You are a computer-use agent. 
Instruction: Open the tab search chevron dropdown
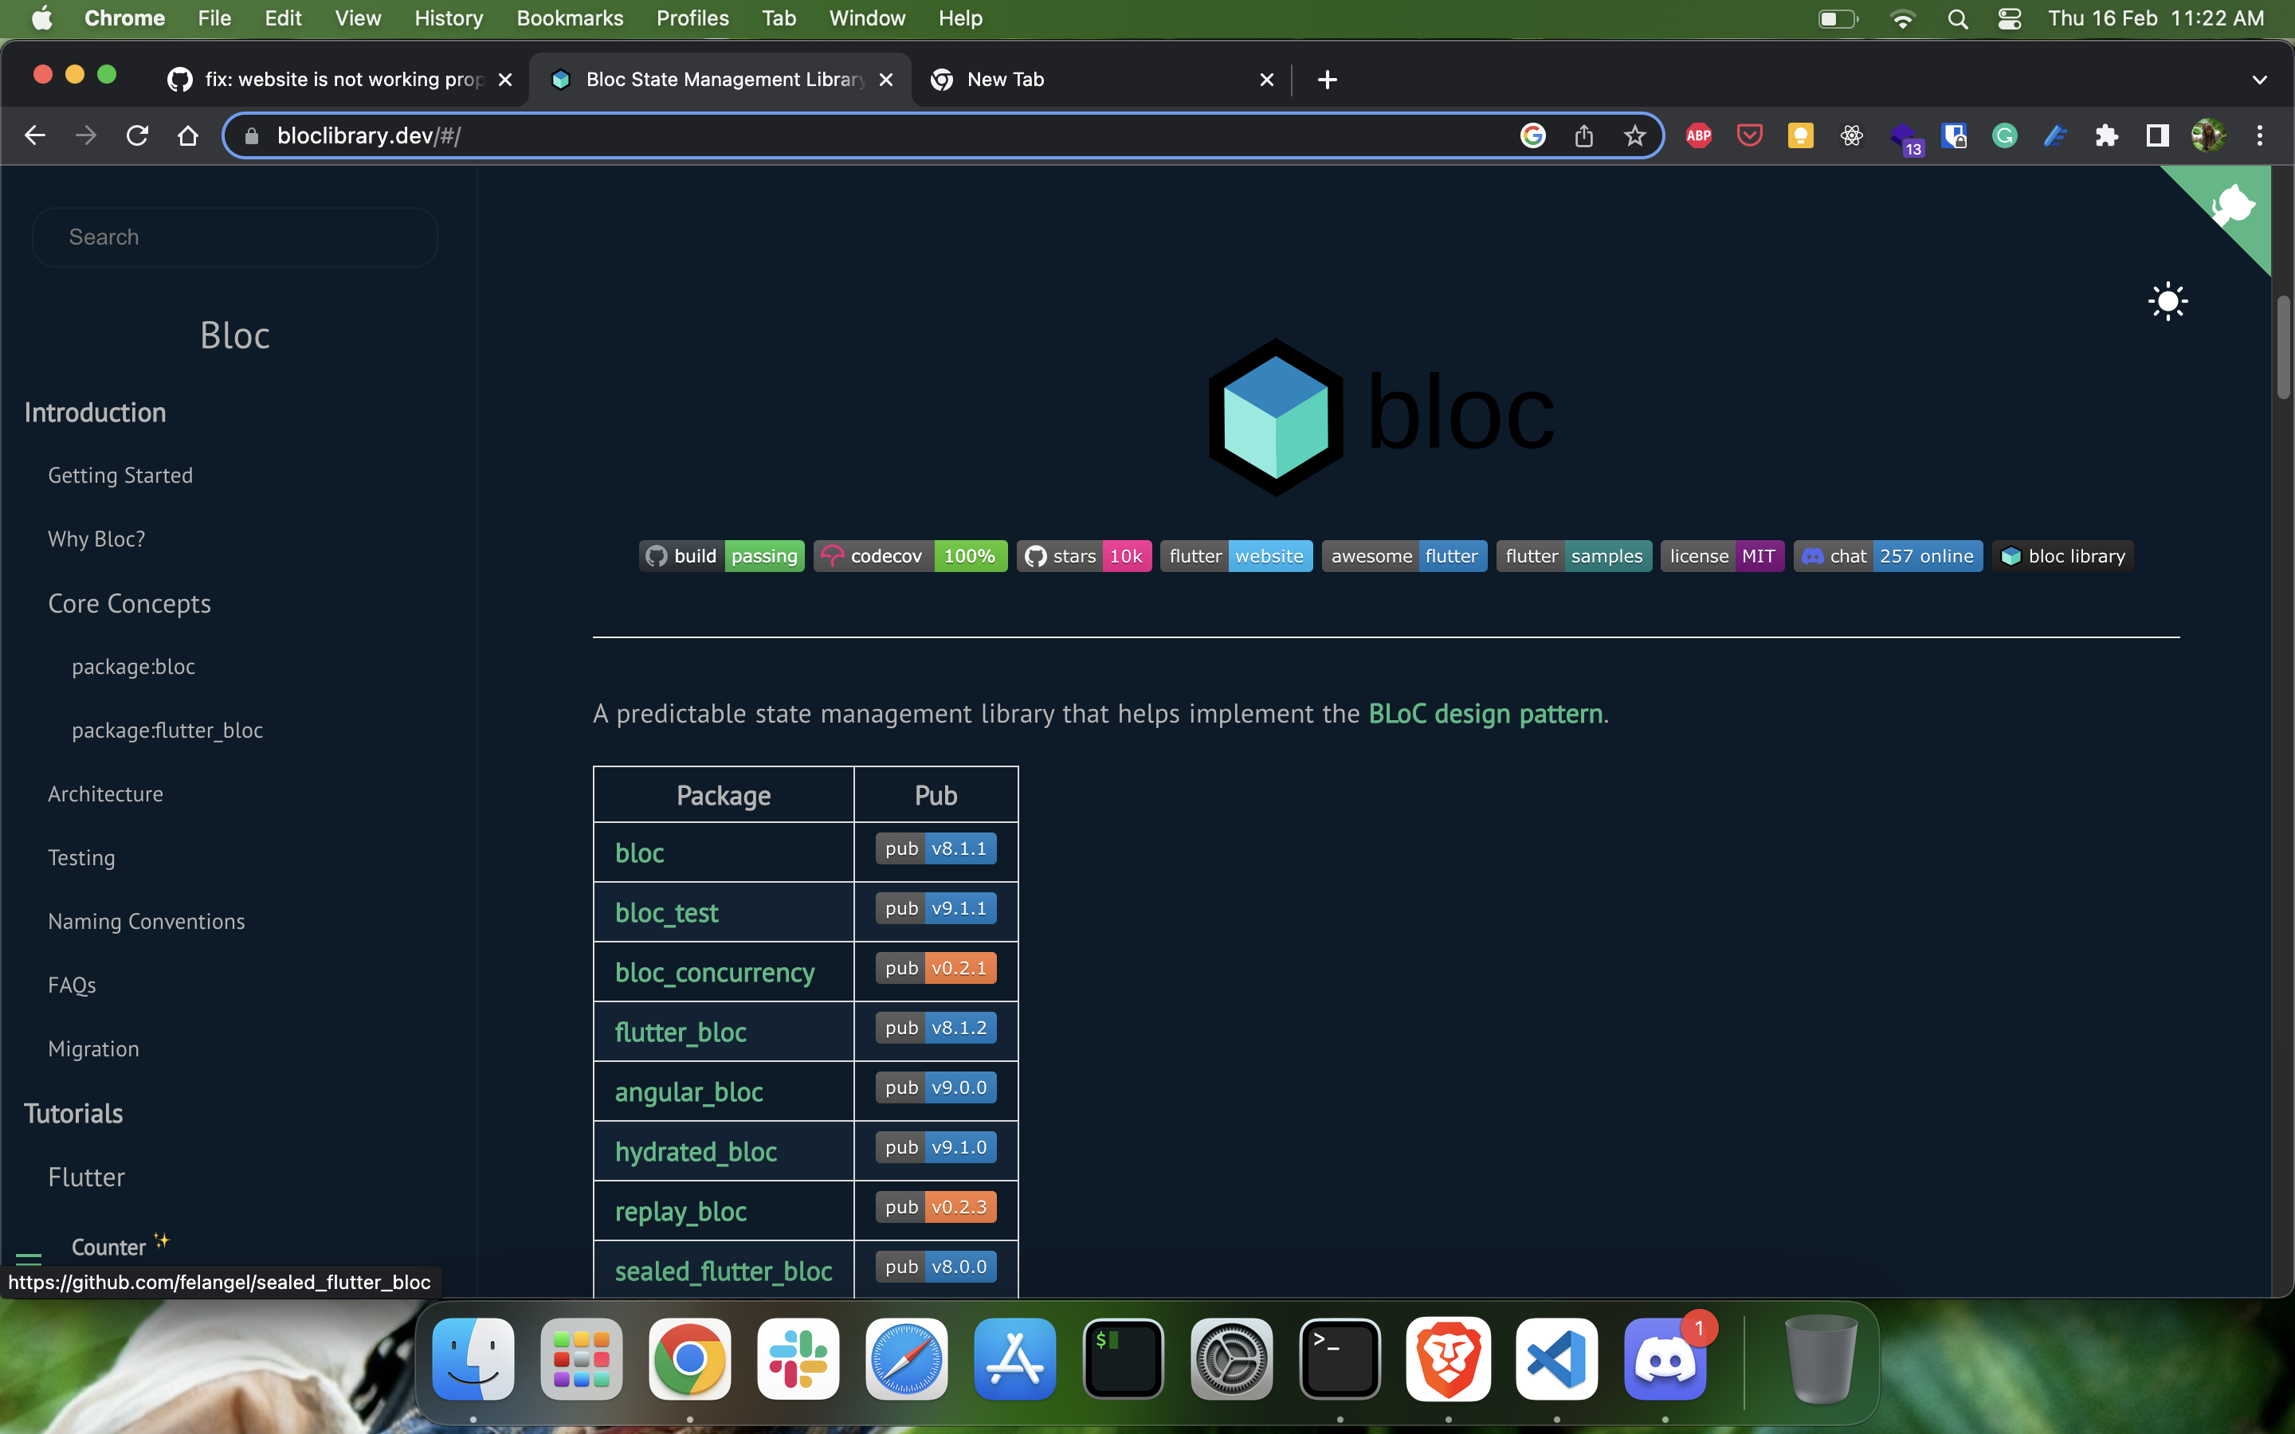tap(2260, 80)
